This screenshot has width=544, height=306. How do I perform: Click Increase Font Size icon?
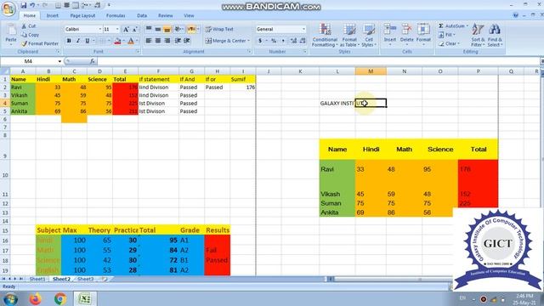point(126,30)
